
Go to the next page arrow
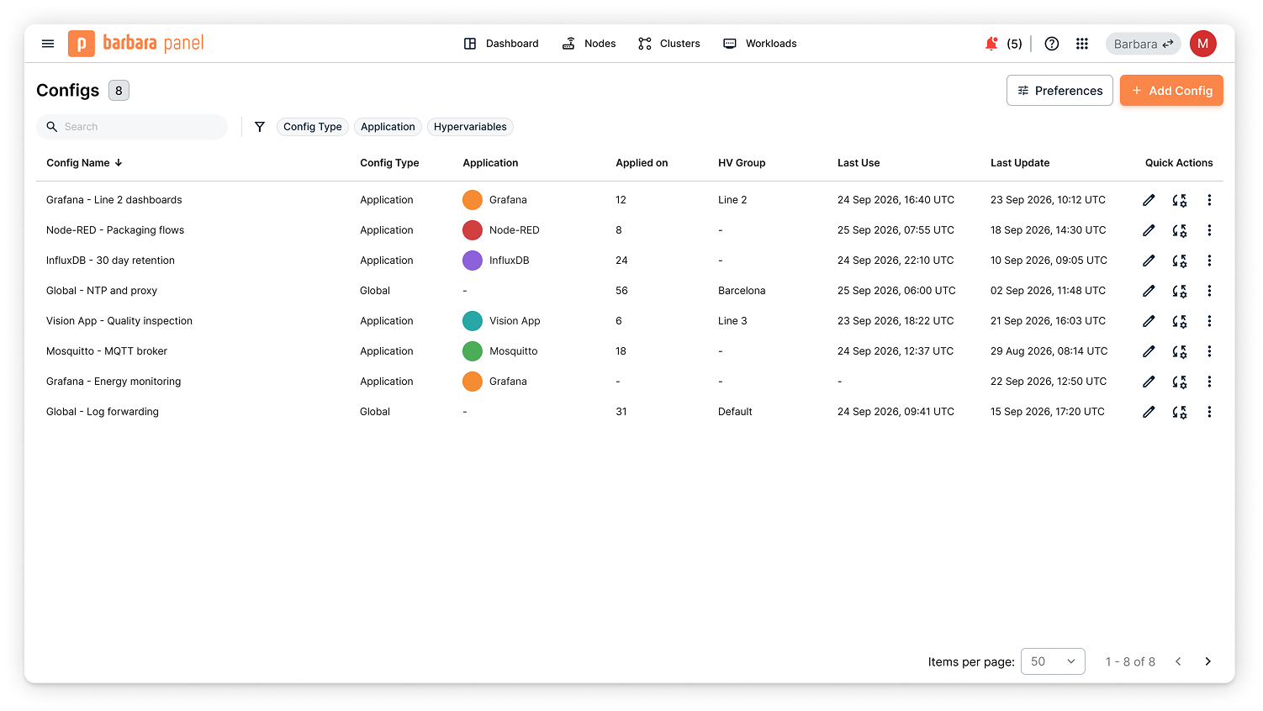[1208, 661]
